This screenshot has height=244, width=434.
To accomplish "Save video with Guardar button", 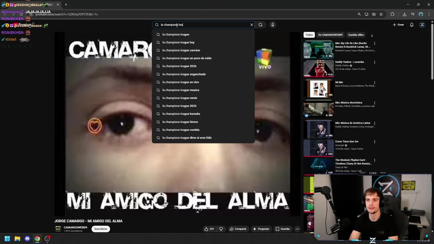I will [x=282, y=229].
